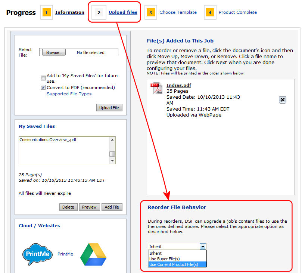305x273 pixels.
Task: Open the Supported File Types link
Action: pyautogui.click(x=69, y=94)
